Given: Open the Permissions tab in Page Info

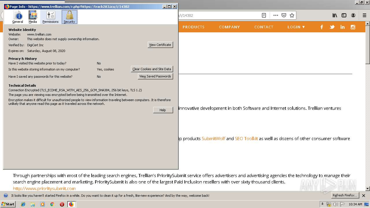Looking at the screenshot, I should point(51,17).
